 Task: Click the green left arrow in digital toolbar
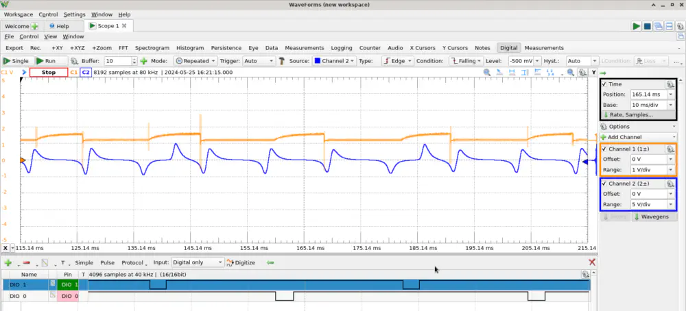point(270,262)
